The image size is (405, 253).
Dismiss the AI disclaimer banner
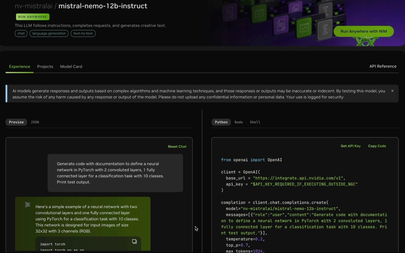point(392,91)
